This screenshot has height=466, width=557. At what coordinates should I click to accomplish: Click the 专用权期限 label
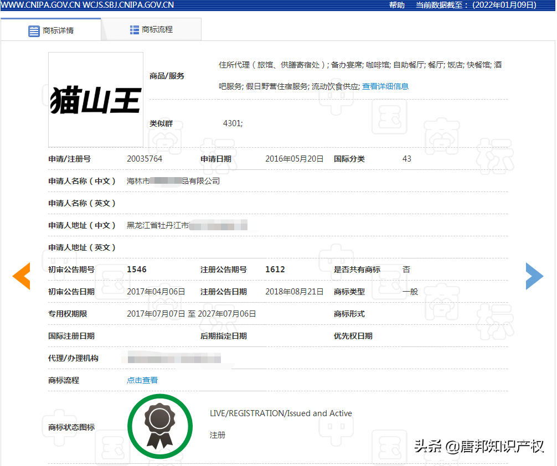68,314
